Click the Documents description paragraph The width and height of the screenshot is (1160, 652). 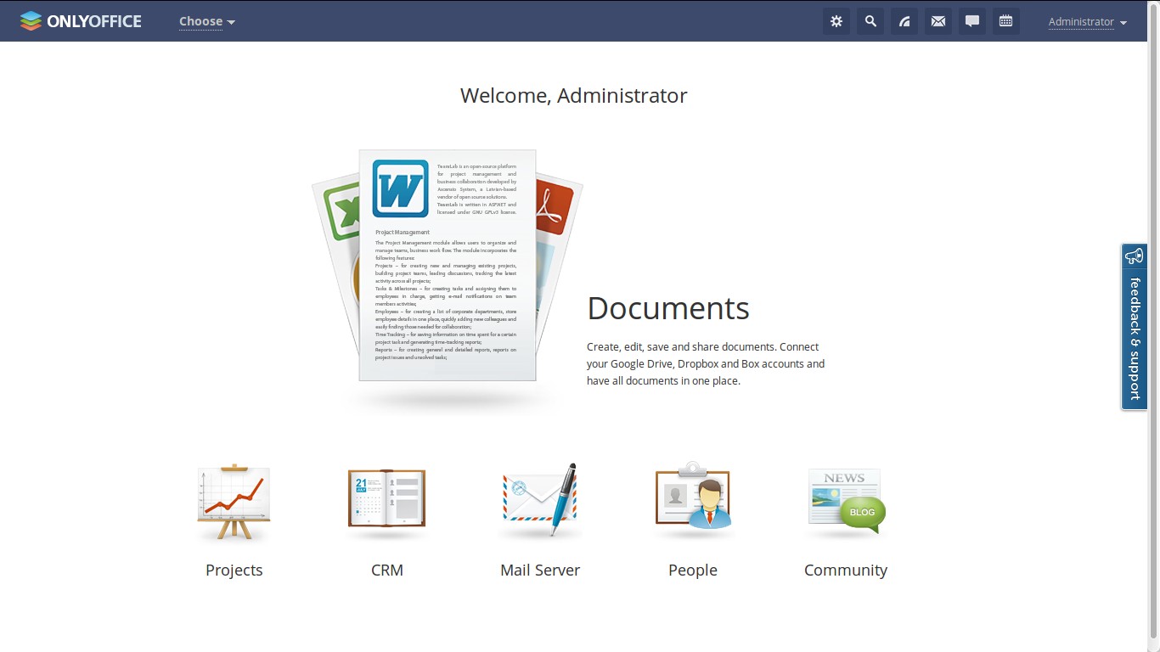pyautogui.click(x=706, y=364)
